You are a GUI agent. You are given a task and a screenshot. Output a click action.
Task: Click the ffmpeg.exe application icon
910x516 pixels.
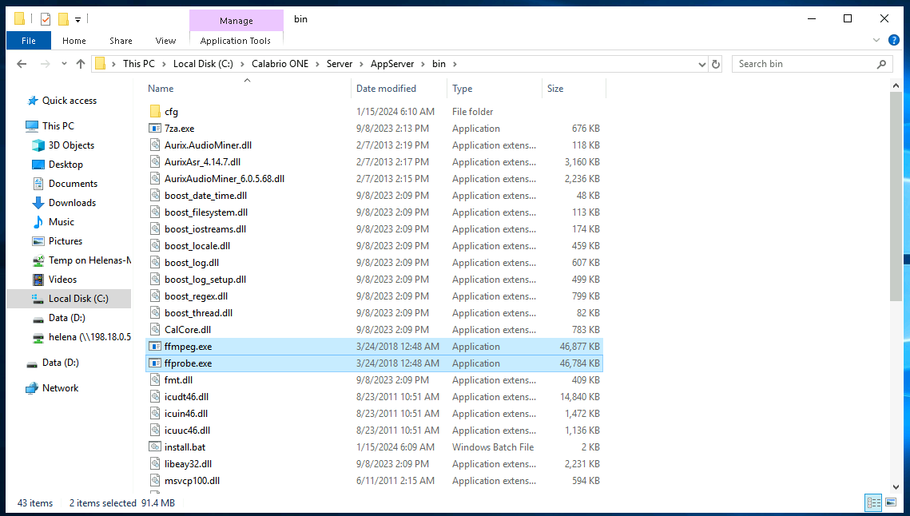click(x=155, y=347)
